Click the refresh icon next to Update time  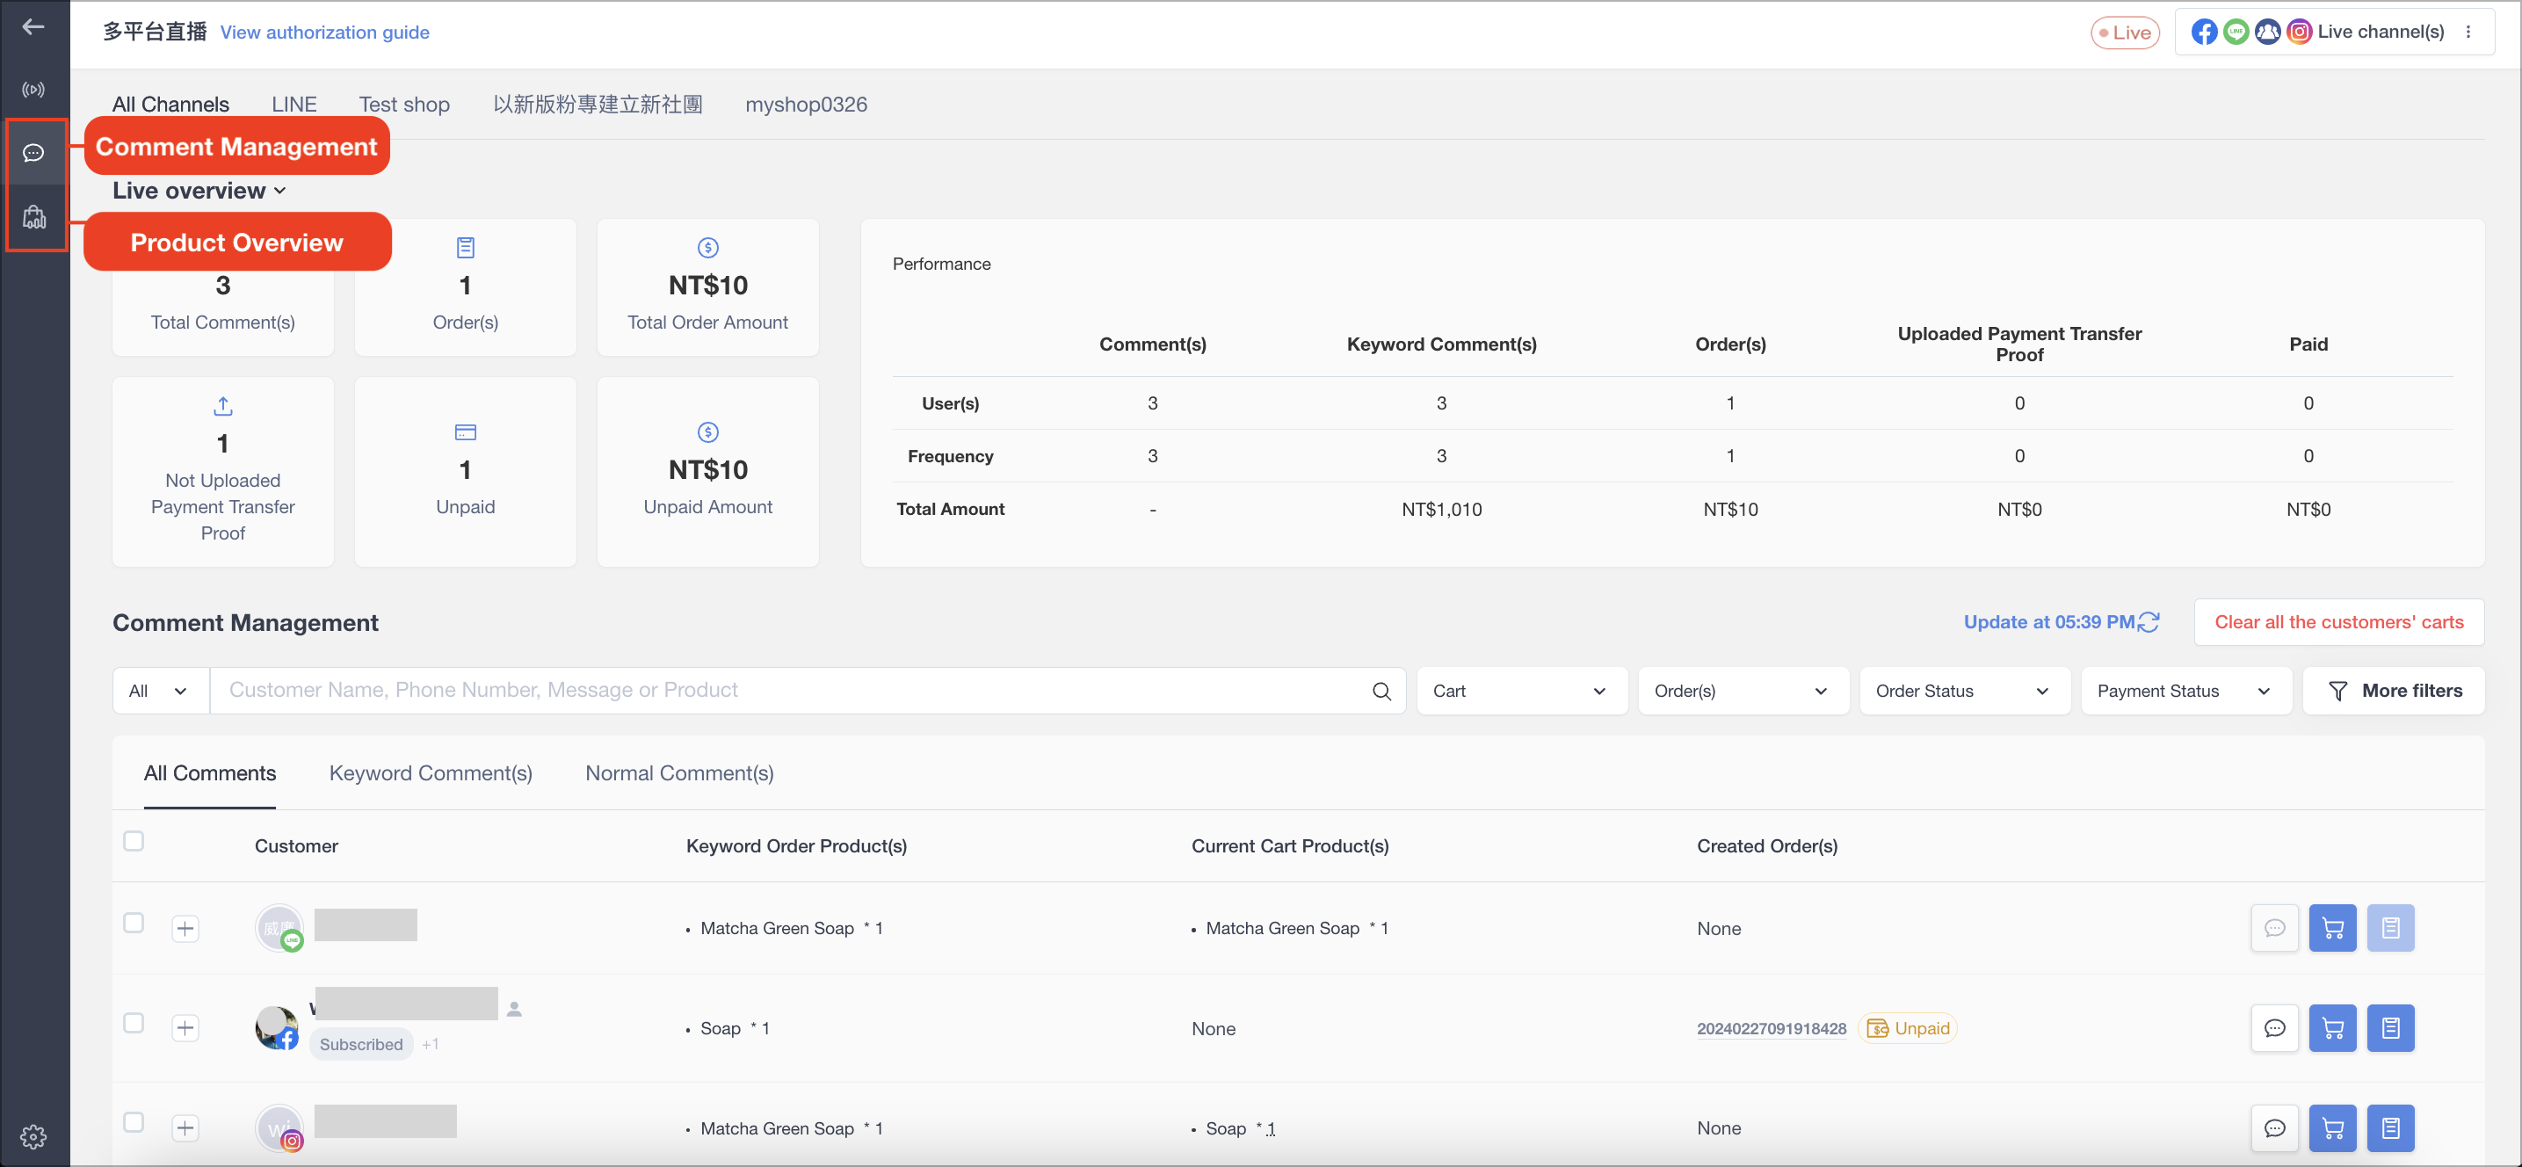click(x=2148, y=623)
